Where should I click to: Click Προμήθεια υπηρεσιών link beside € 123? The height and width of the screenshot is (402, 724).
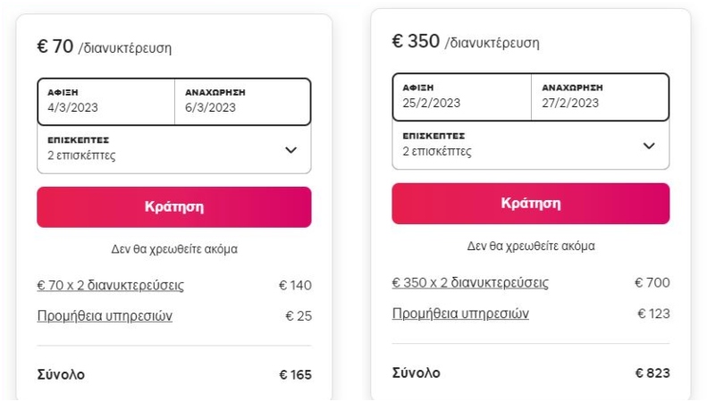pos(460,313)
